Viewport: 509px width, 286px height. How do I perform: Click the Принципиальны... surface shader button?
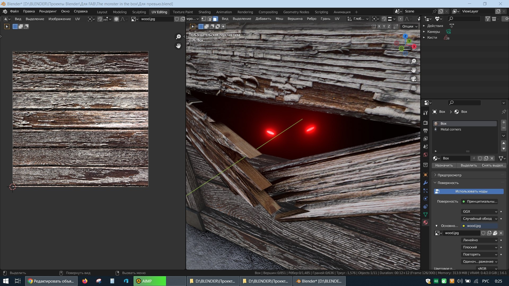[x=480, y=202]
